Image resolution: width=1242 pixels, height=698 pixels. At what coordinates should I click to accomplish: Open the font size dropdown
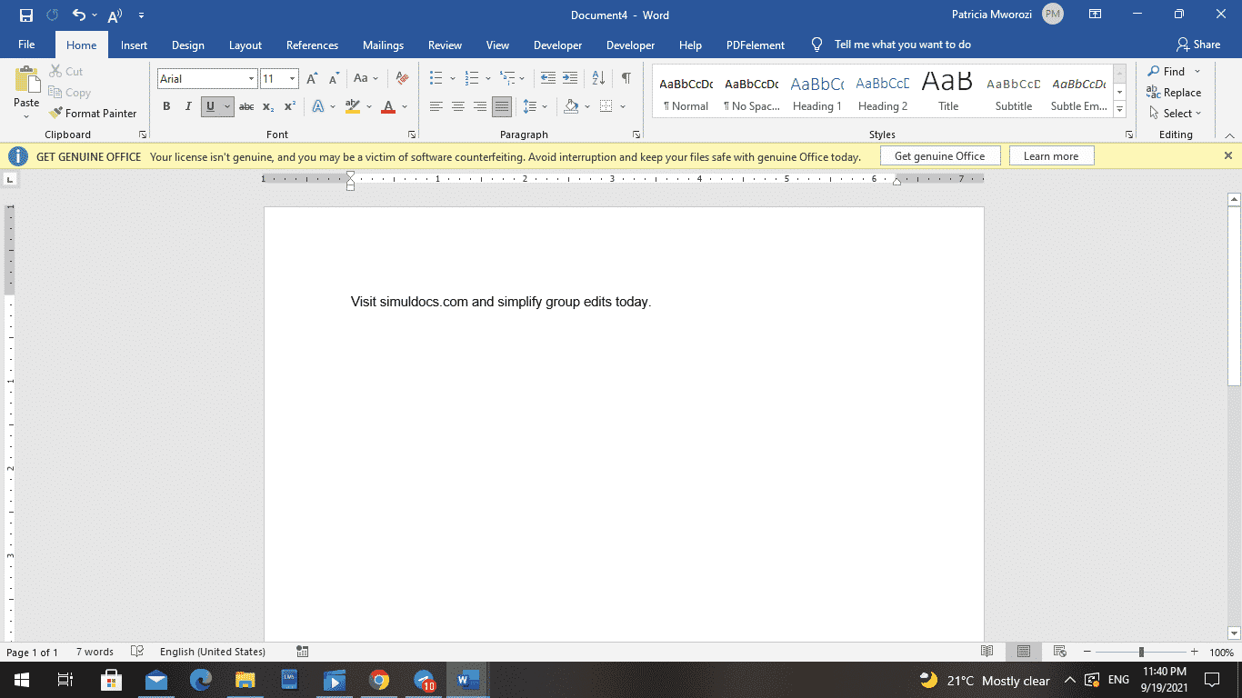tap(293, 78)
